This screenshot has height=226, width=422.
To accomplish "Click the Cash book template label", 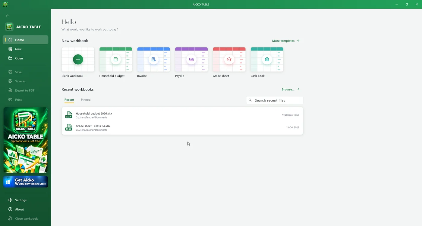I will (258, 76).
